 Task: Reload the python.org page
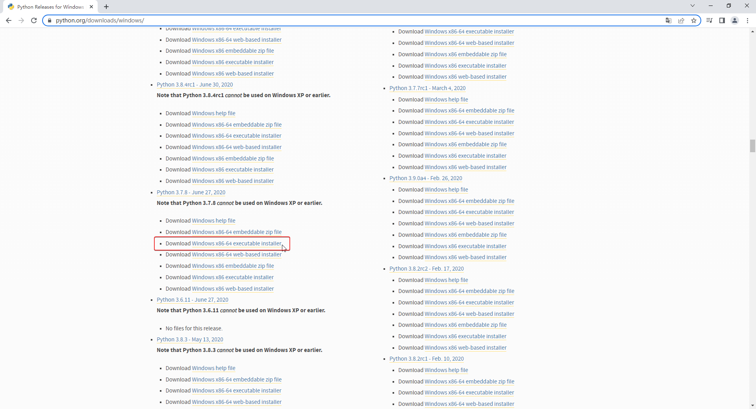pyautogui.click(x=34, y=20)
